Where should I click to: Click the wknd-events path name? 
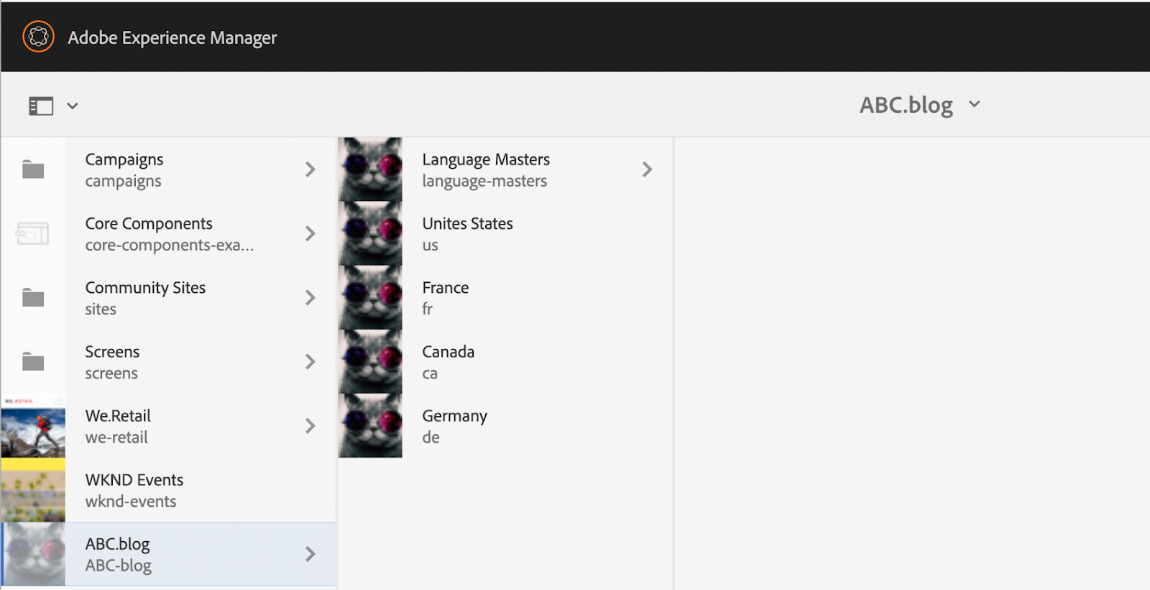[131, 501]
